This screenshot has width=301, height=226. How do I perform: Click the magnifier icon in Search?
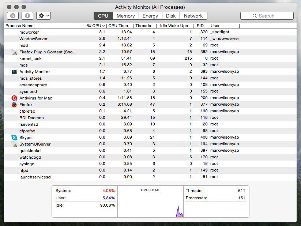tap(255, 16)
